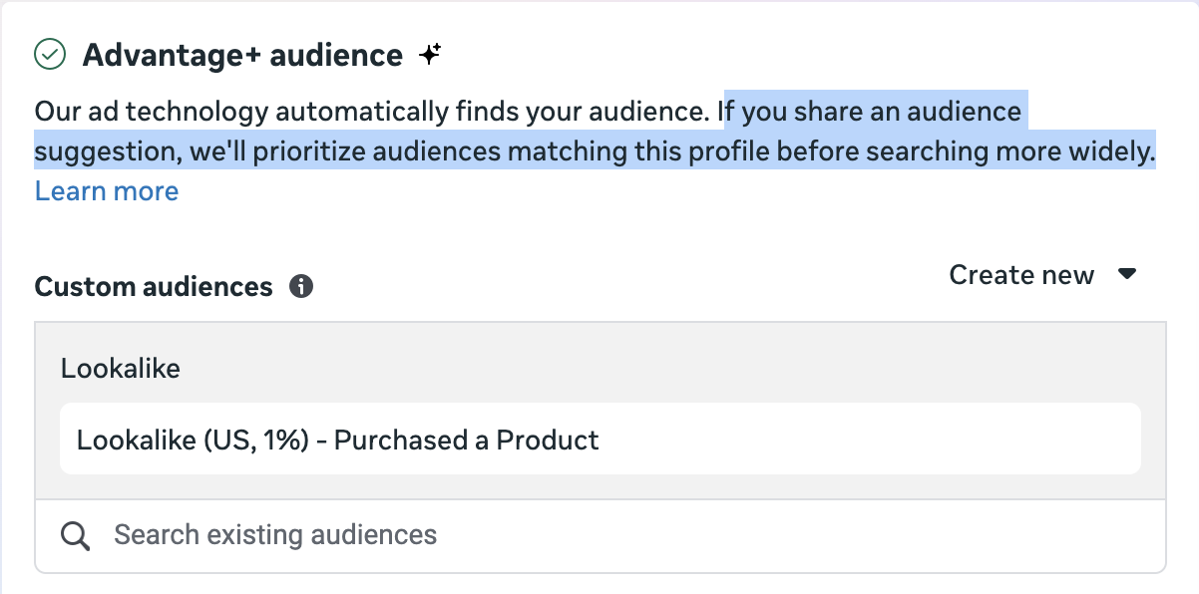
Task: Click the Lookalike group label
Action: (x=121, y=369)
